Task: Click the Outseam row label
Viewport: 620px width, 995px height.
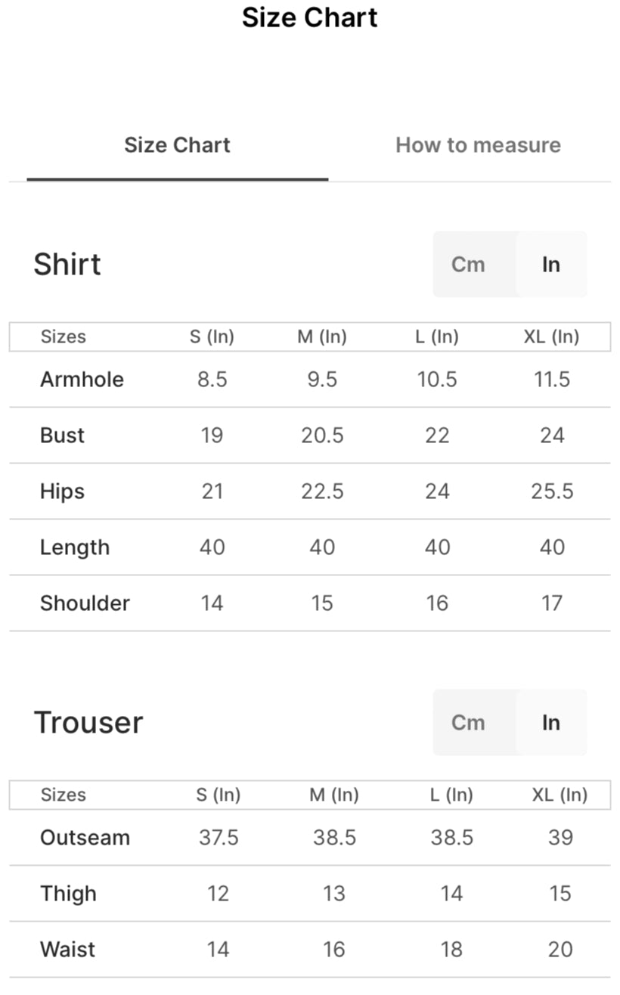Action: [x=85, y=838]
